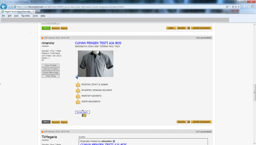
Task: Click the green Online status button
Action: pos(46,28)
